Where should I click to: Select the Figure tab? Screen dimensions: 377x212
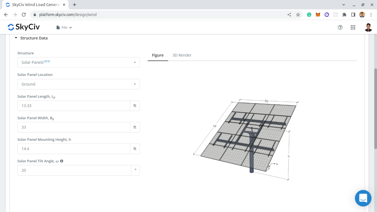tap(158, 55)
